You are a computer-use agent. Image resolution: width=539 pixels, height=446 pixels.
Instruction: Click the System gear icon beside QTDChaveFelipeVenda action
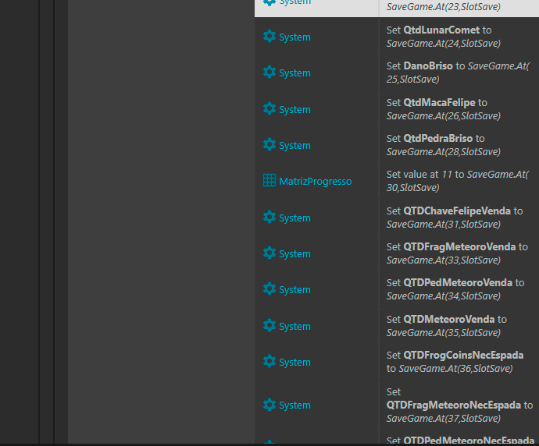pos(269,218)
